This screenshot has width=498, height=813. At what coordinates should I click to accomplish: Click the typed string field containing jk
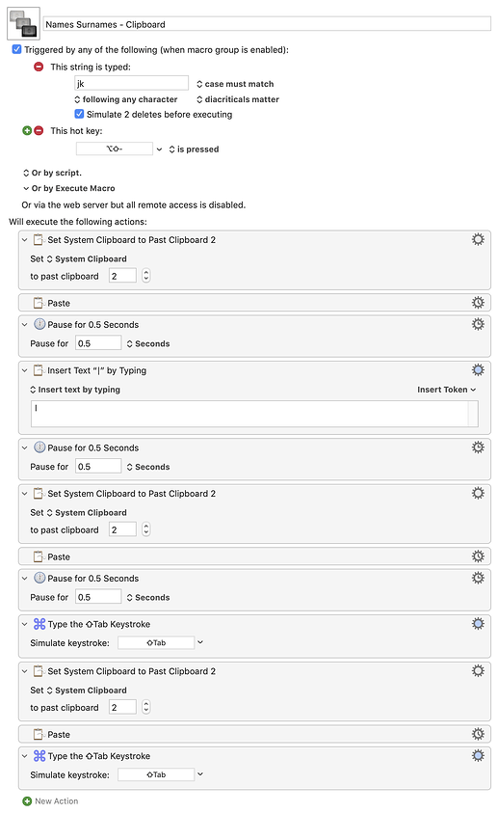pyautogui.click(x=132, y=83)
